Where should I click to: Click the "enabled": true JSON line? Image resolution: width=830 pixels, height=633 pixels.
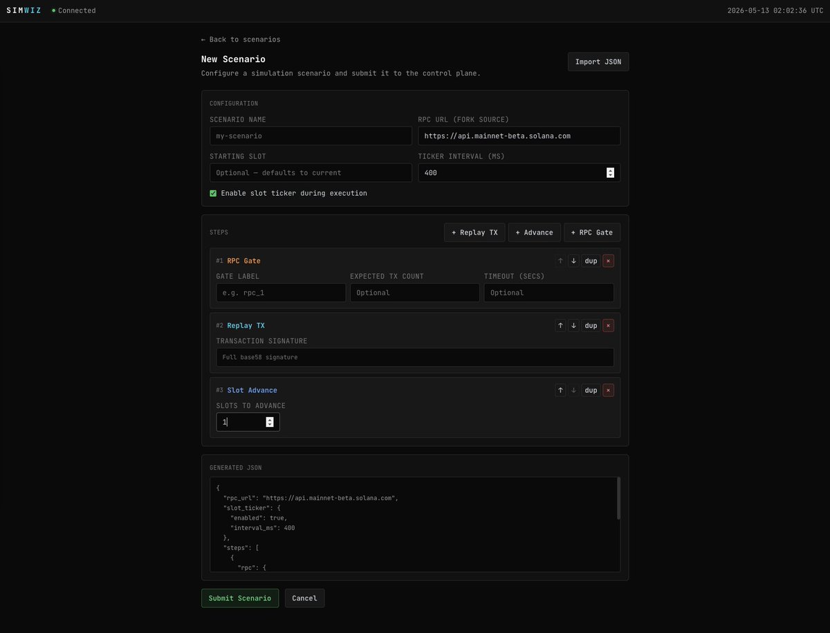[x=259, y=518]
